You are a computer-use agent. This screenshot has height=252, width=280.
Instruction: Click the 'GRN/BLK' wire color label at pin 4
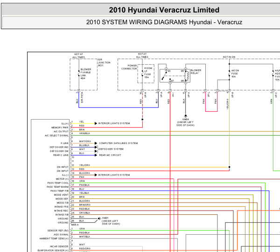tap(84, 133)
